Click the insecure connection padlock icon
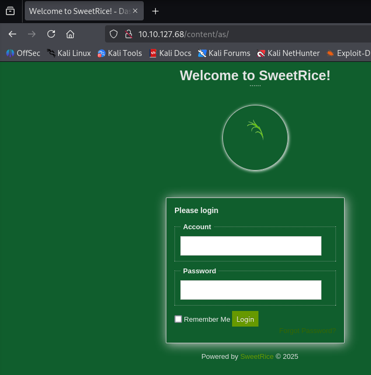Image resolution: width=371 pixels, height=375 pixels. pyautogui.click(x=129, y=34)
